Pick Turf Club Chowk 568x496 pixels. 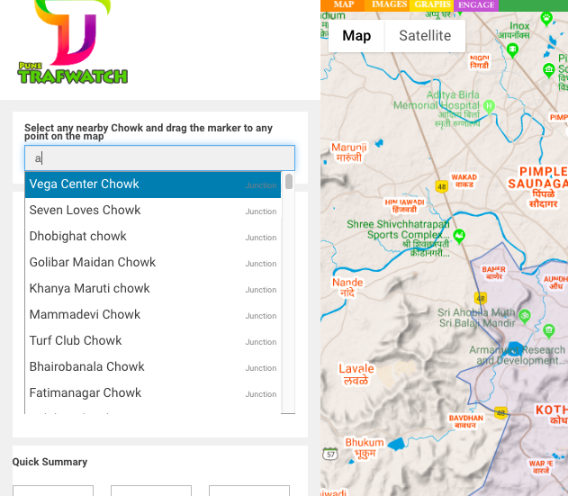tap(153, 341)
